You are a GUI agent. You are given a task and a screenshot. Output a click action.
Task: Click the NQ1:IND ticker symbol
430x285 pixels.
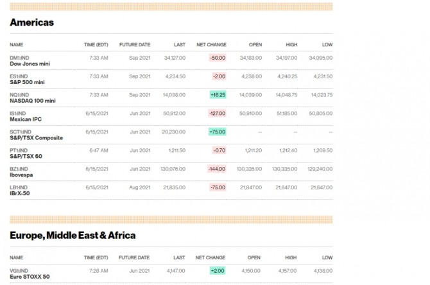(20, 94)
